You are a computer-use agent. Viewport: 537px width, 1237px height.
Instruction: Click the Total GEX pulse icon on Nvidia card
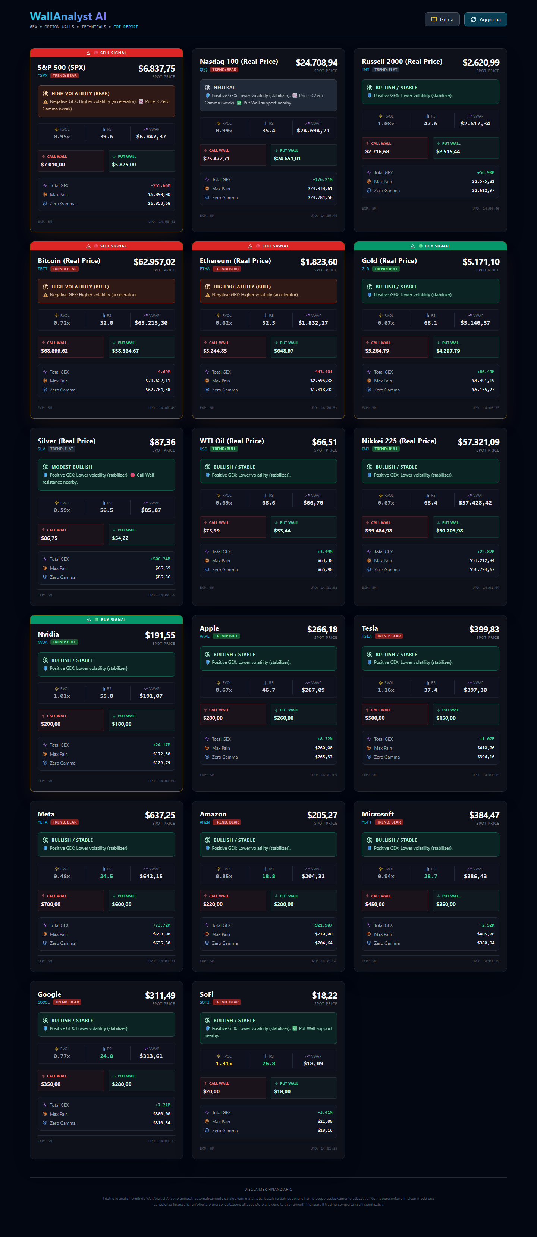click(45, 745)
